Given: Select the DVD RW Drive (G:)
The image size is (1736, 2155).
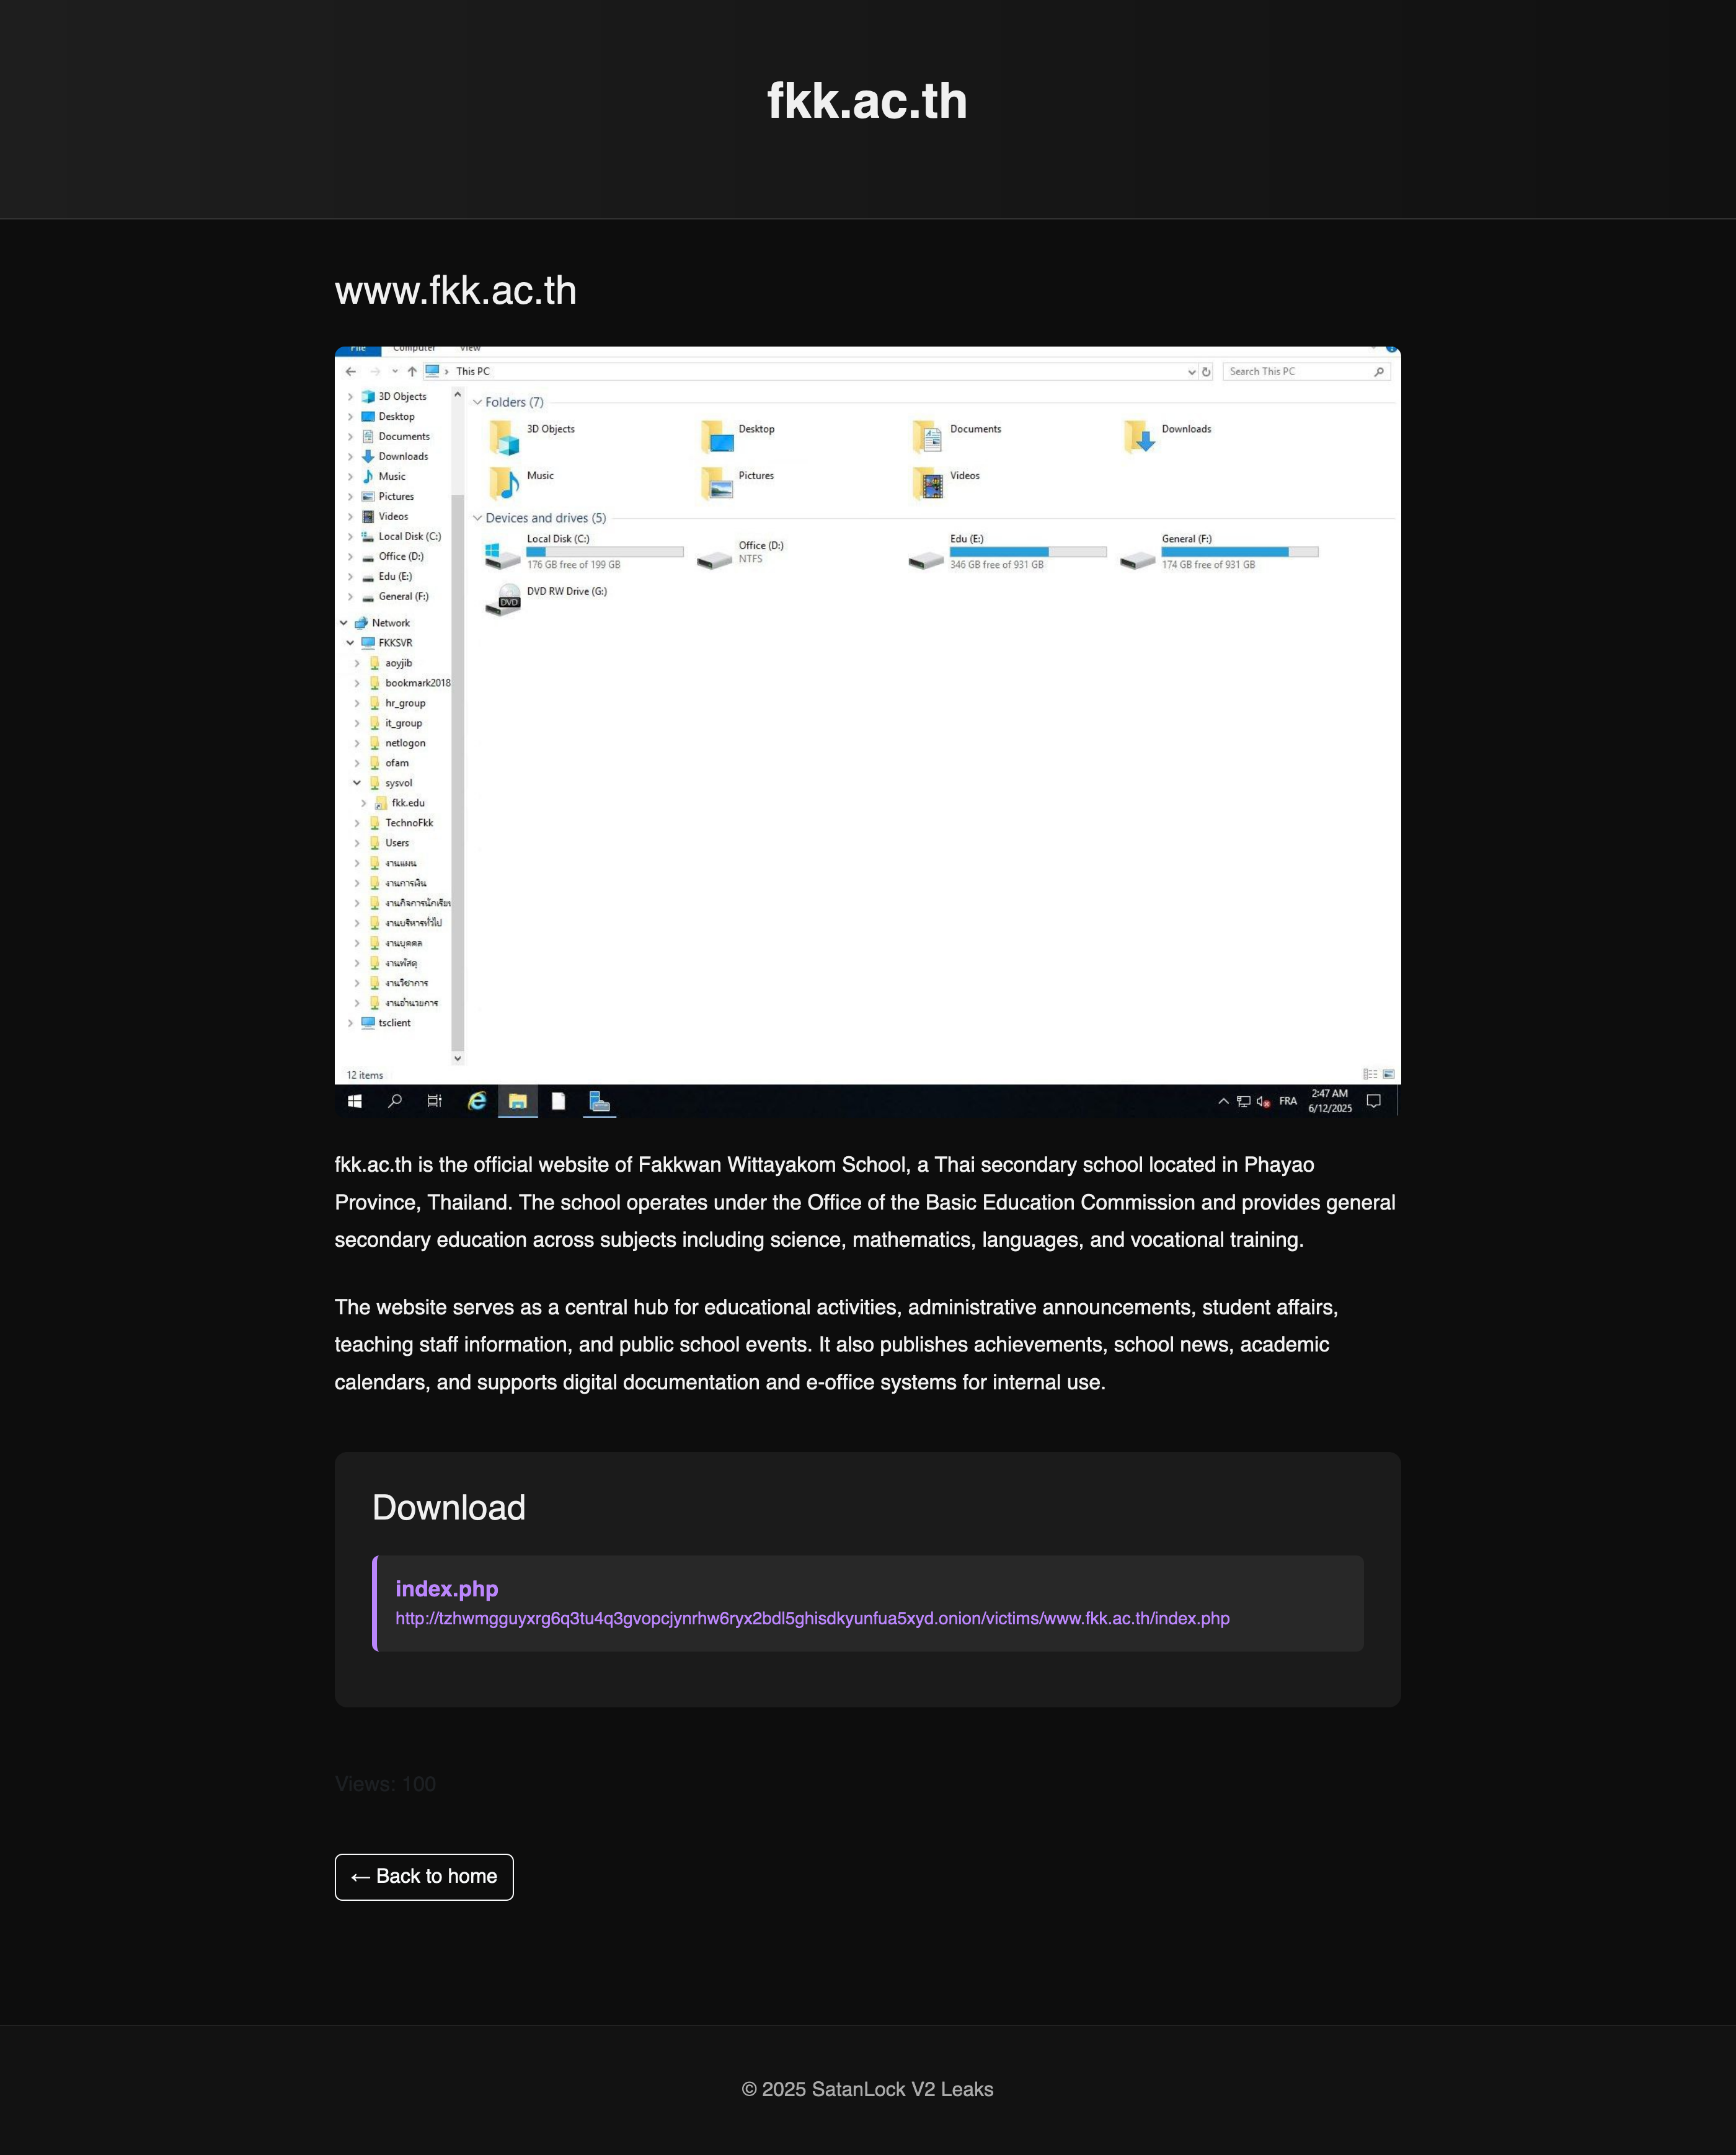Looking at the screenshot, I should [546, 599].
